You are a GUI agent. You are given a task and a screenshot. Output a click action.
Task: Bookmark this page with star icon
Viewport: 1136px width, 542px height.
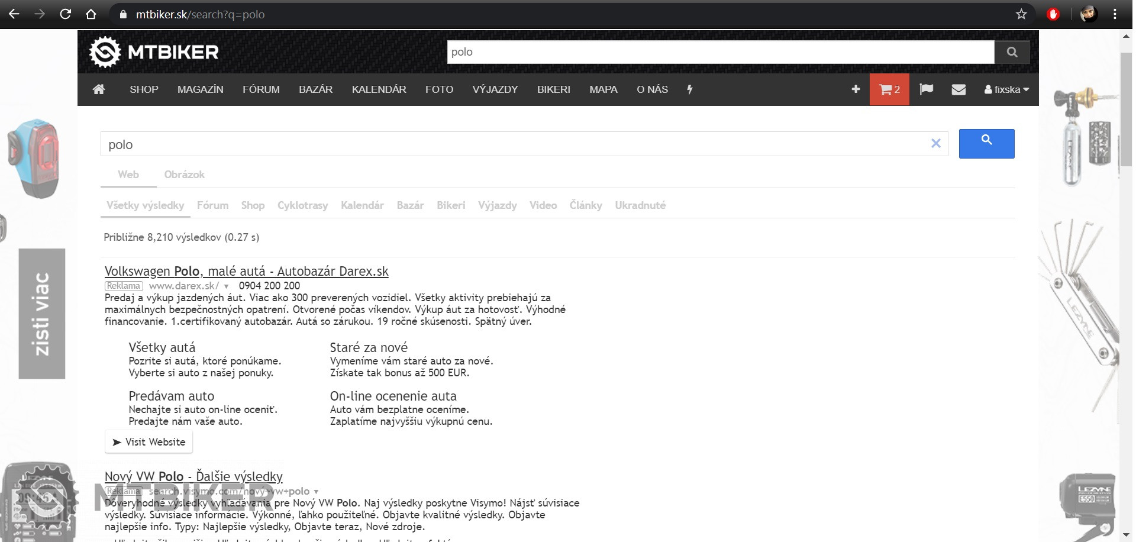tap(1021, 14)
